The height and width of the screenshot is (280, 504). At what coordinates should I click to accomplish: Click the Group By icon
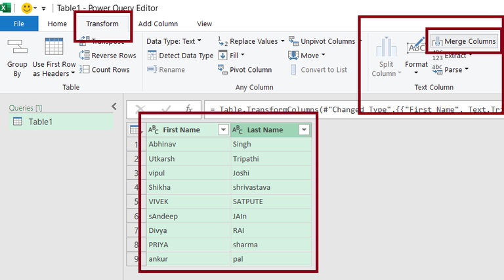[x=17, y=46]
